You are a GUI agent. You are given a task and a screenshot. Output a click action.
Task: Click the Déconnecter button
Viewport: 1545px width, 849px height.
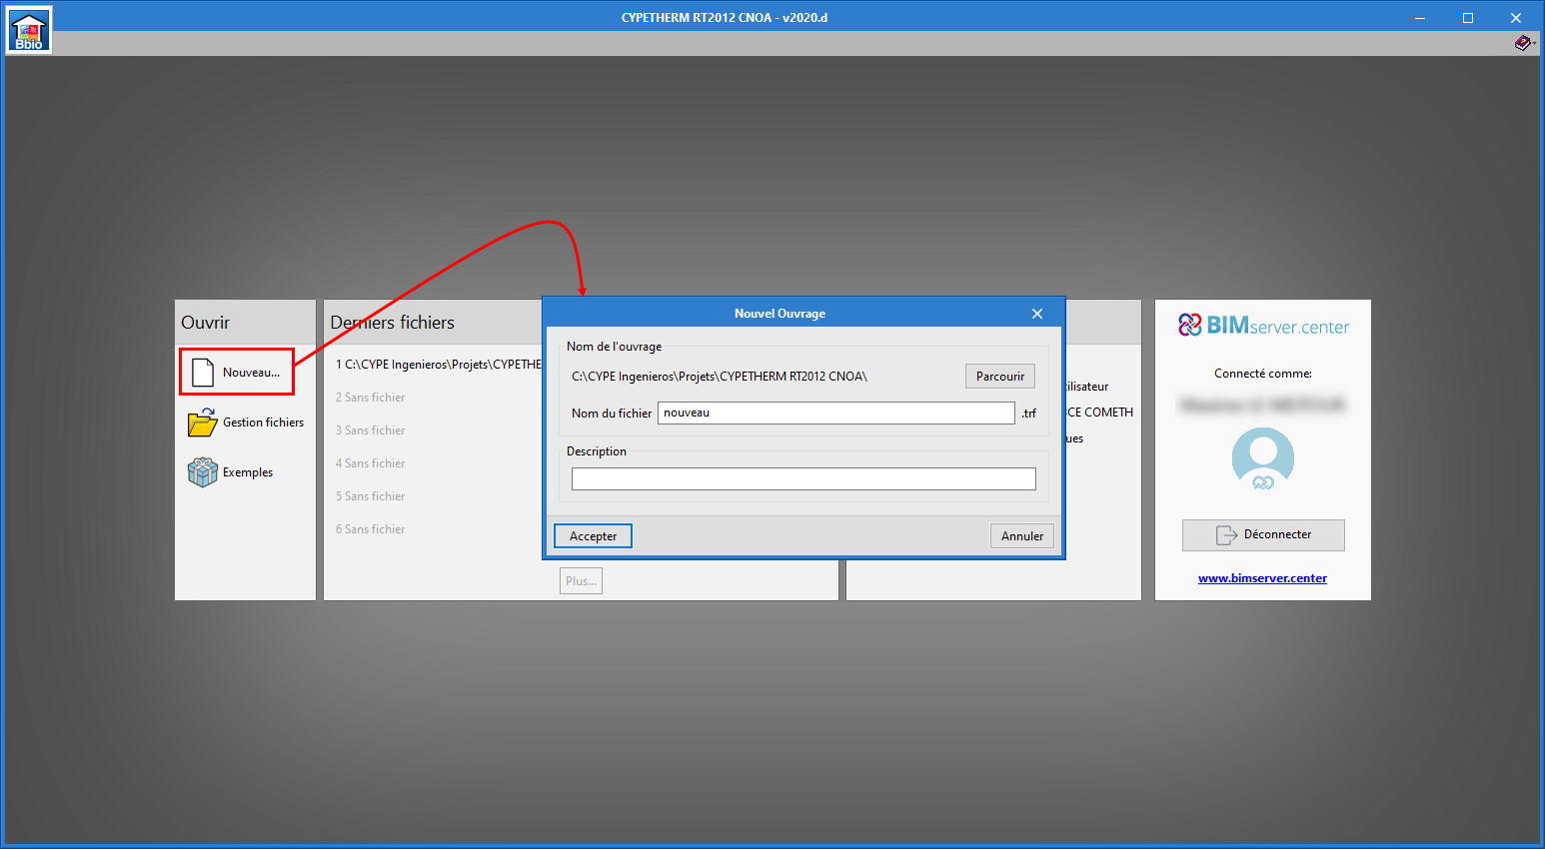(x=1263, y=535)
